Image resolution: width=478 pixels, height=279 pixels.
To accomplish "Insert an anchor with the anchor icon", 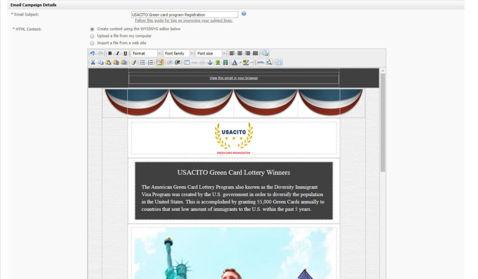I will point(210,63).
